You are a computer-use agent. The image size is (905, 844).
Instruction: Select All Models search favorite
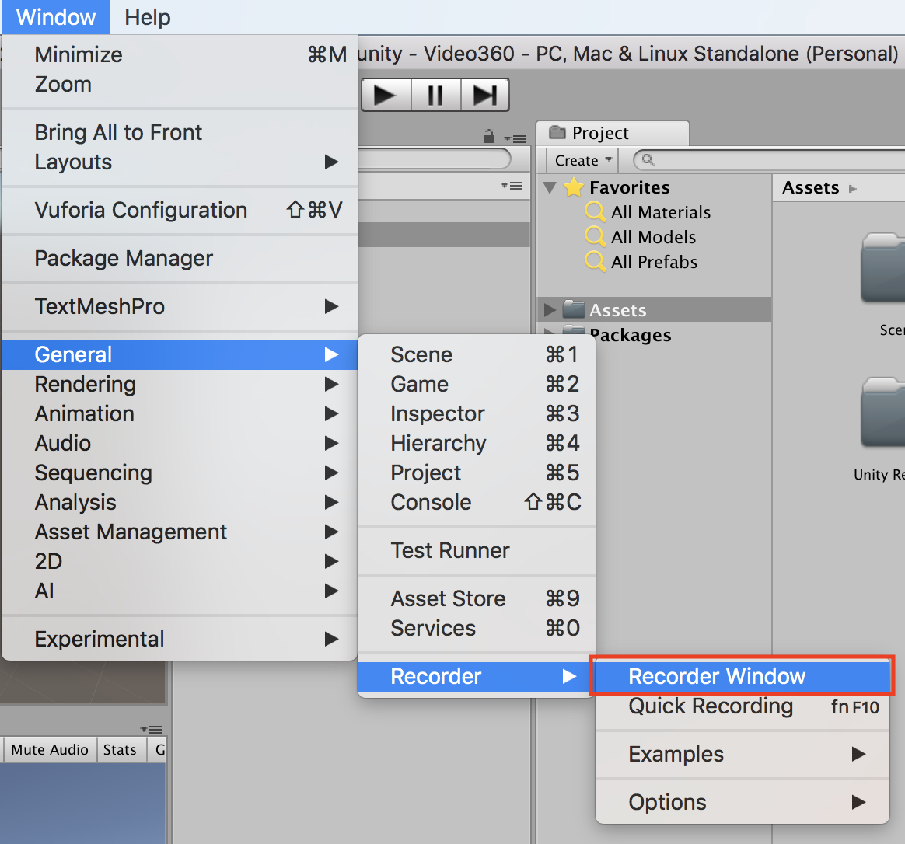point(653,237)
